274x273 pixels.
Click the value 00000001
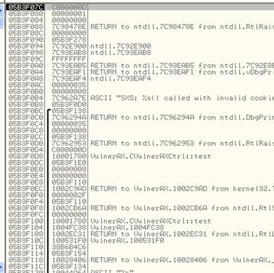tap(69, 14)
